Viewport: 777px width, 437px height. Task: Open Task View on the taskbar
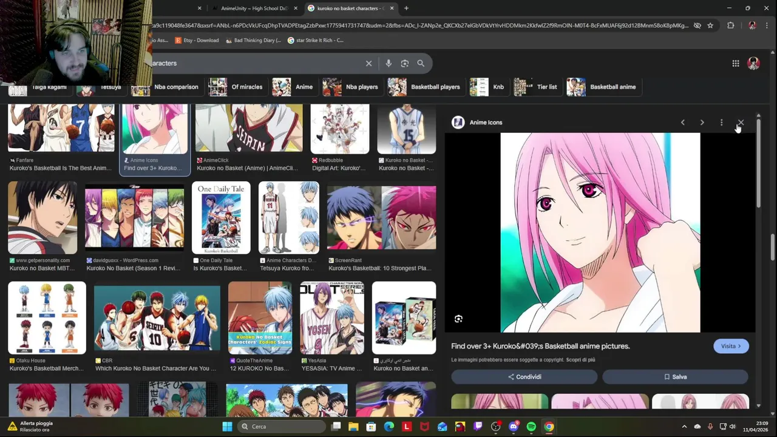point(336,427)
